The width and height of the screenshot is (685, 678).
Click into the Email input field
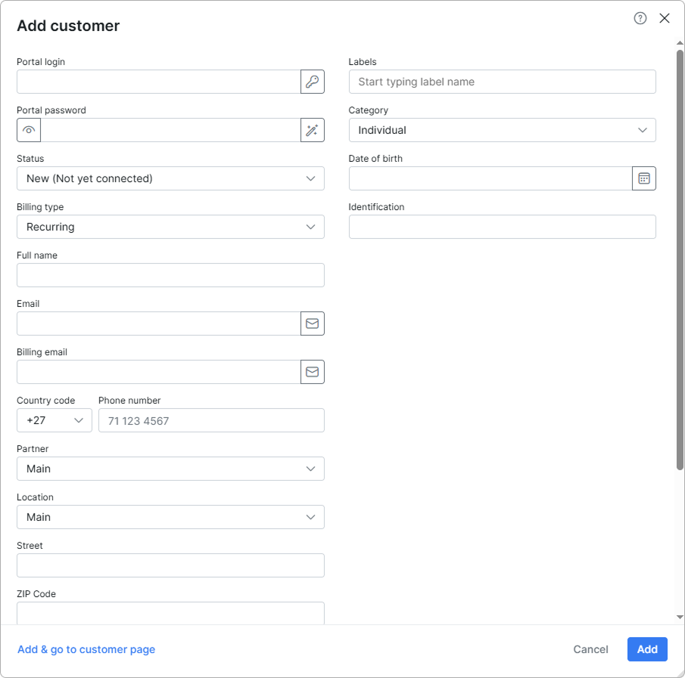point(159,324)
